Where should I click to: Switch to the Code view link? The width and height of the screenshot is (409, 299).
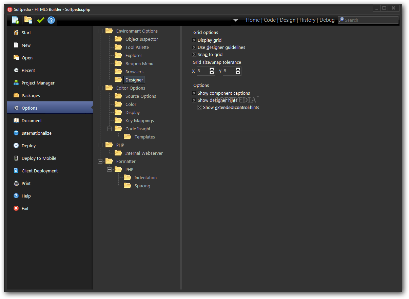pyautogui.click(x=270, y=20)
